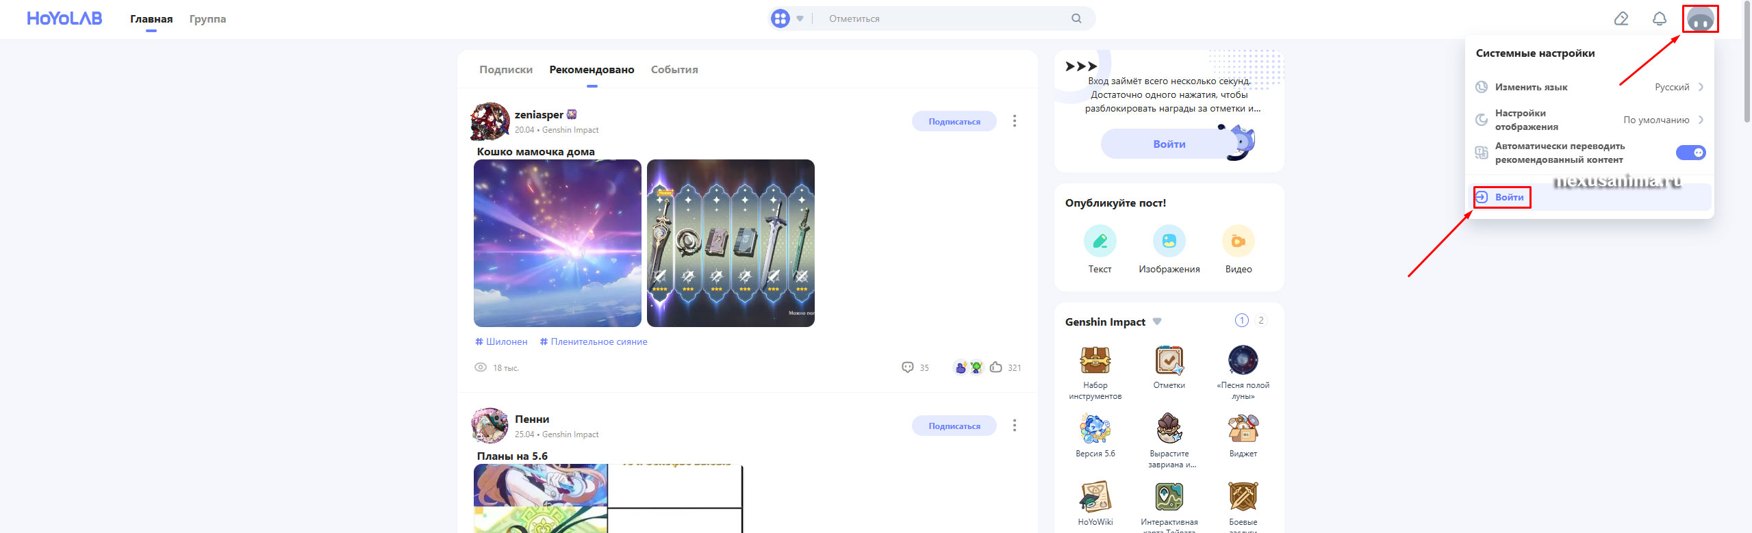This screenshot has height=533, width=1752.
Task: Go to tools page 1
Action: point(1241,320)
